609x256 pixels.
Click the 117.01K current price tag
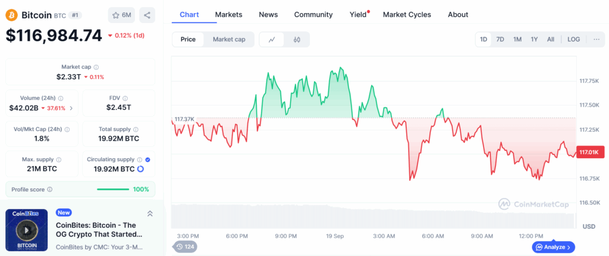tap(591, 152)
